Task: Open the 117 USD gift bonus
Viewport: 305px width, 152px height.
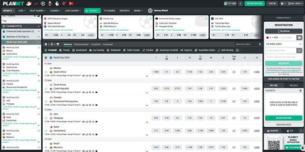Action: (230, 3)
